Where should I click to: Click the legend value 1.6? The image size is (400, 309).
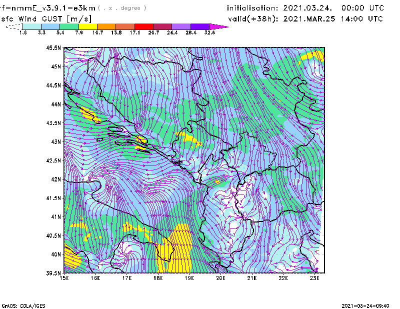coord(23,32)
